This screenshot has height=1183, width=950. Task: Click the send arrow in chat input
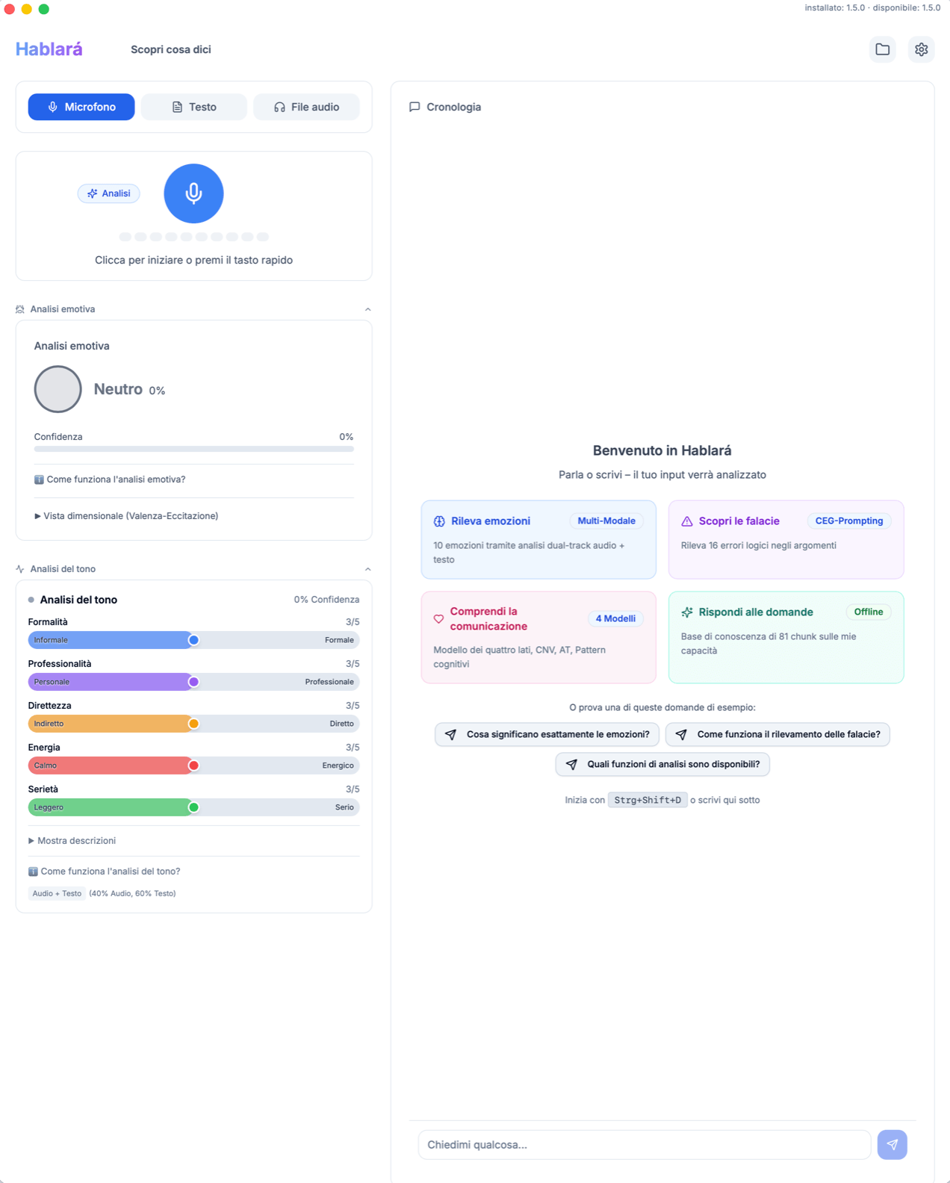click(x=892, y=1144)
